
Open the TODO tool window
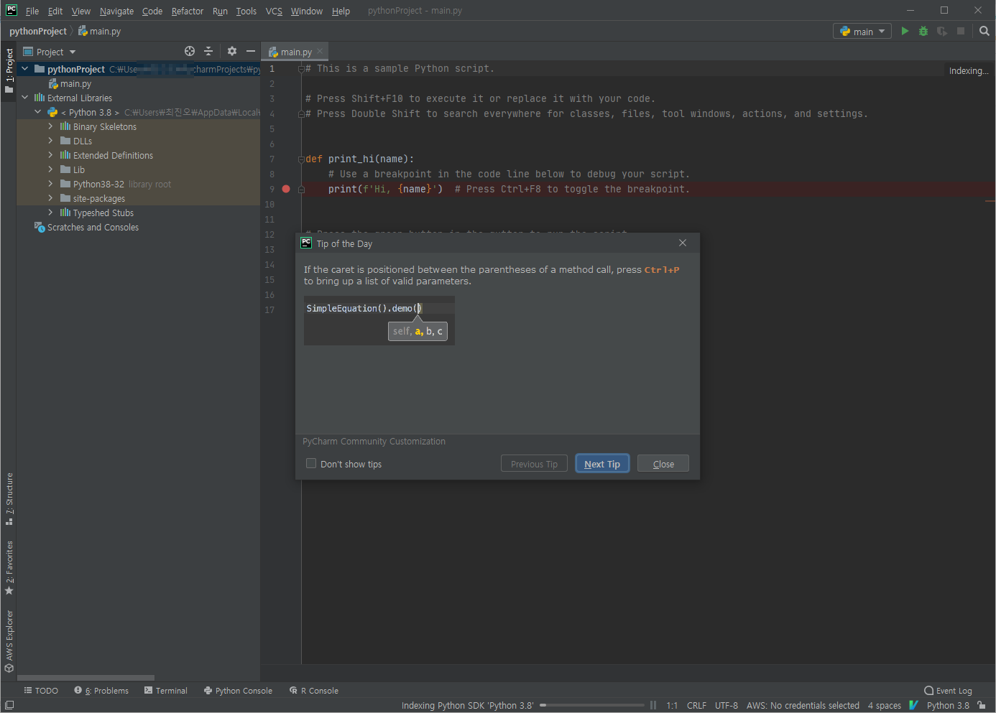pos(41,691)
